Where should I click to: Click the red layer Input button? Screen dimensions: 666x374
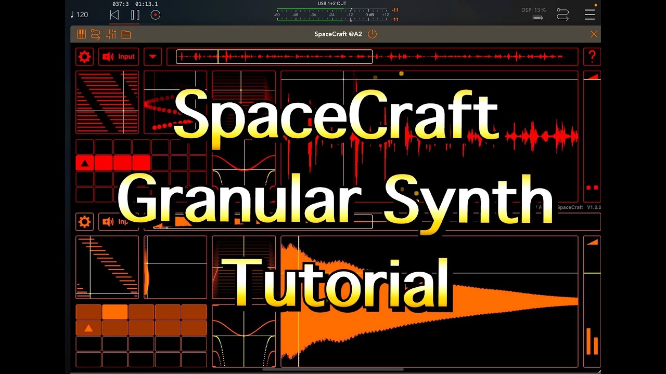pyautogui.click(x=119, y=57)
